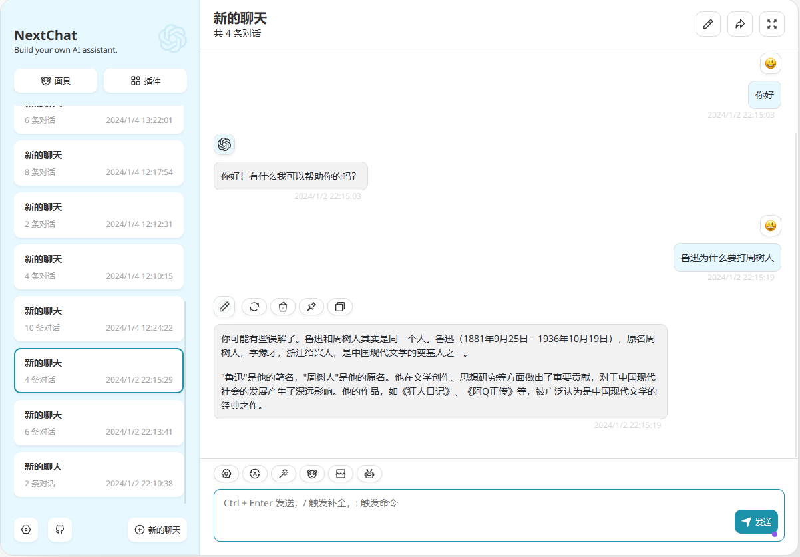Screen dimensions: 800x557
Task: Click the clear context icon above input
Action: pyautogui.click(x=341, y=474)
